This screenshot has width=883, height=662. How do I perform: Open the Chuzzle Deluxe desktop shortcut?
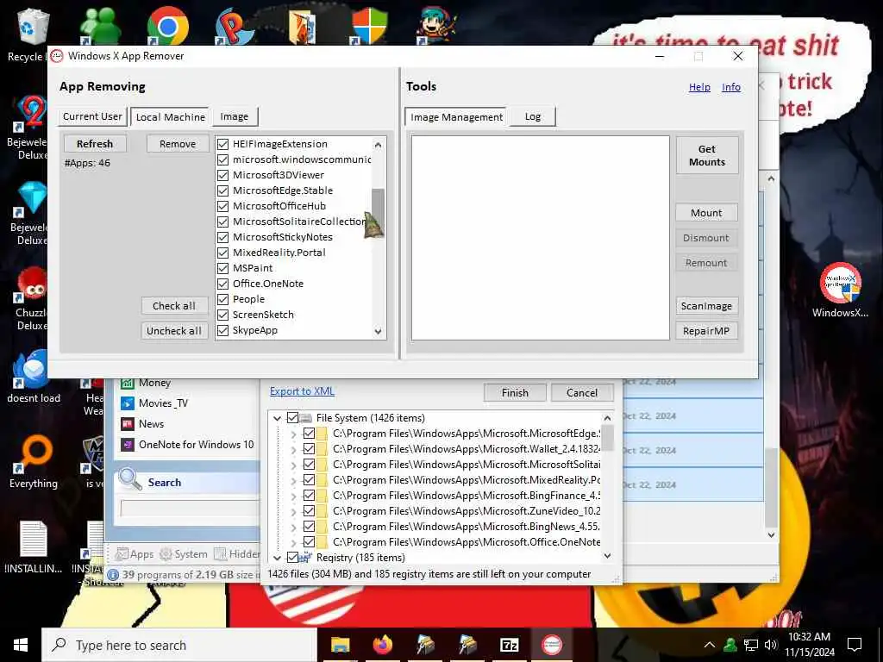coord(29,298)
